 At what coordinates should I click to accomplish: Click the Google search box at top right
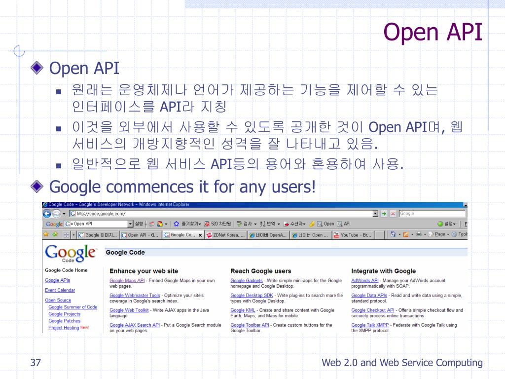click(432, 214)
